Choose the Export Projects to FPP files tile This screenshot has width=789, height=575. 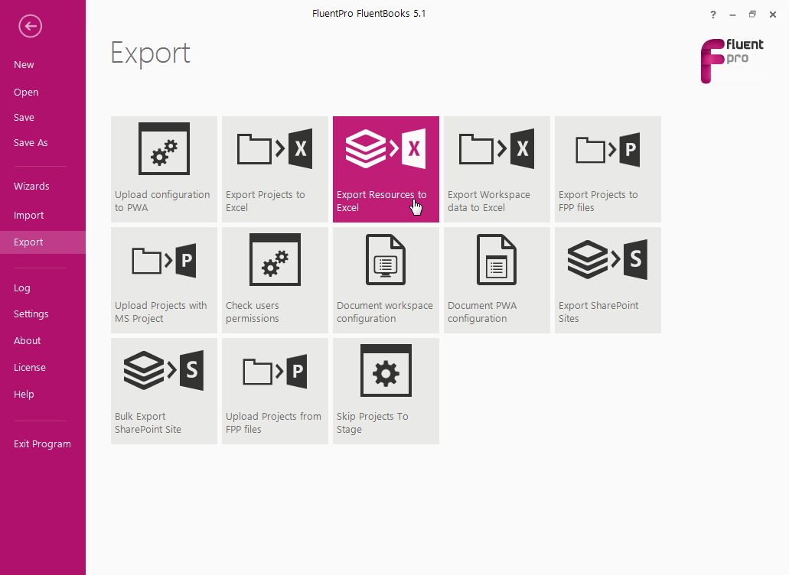(x=608, y=170)
